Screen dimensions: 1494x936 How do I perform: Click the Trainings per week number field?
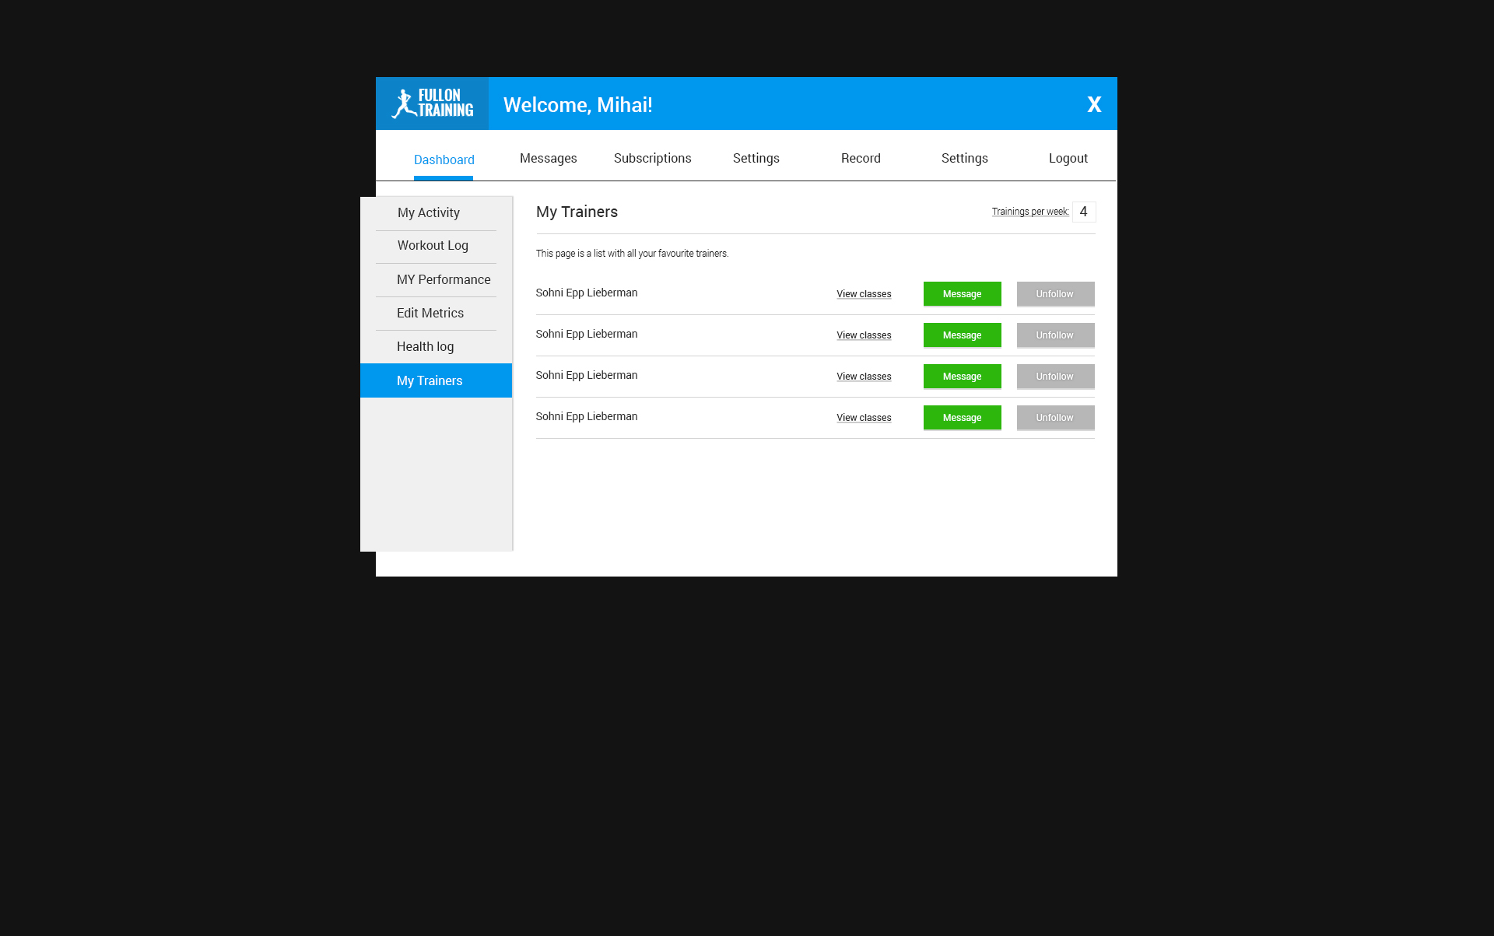click(1083, 212)
